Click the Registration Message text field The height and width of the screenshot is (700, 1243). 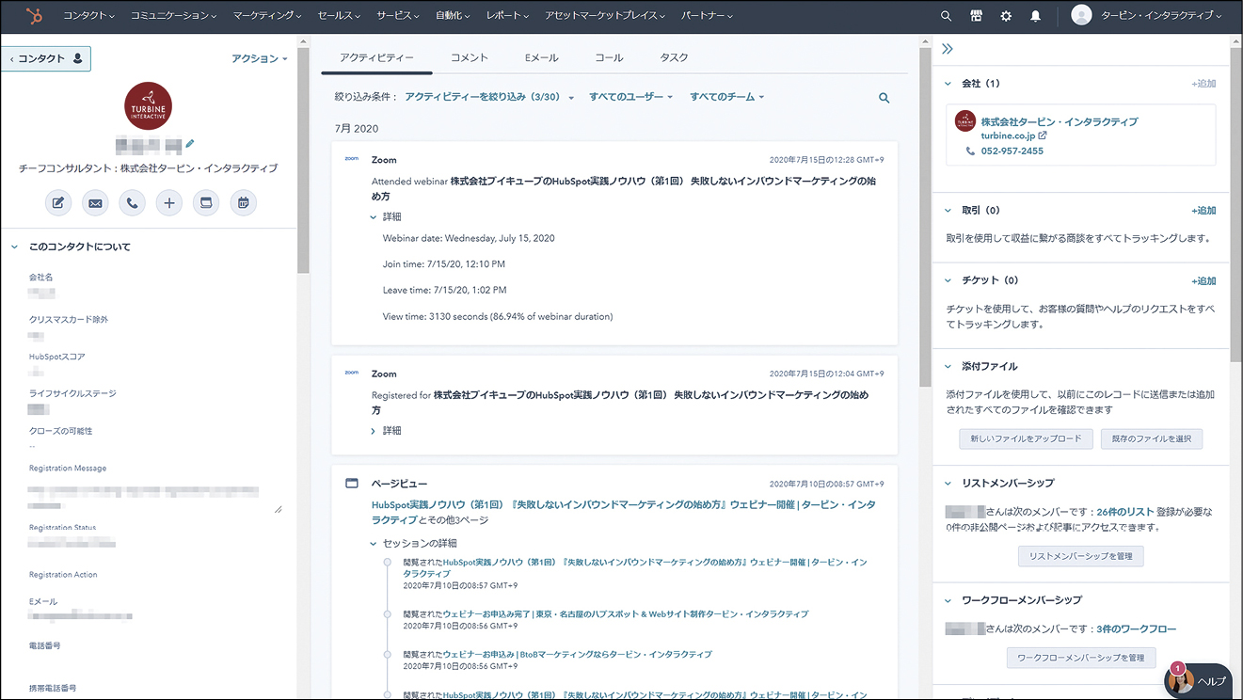[x=155, y=497]
